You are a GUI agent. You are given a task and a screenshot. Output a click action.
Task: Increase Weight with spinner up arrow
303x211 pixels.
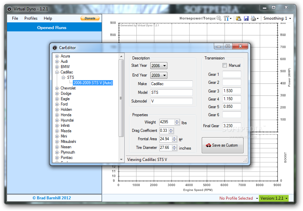click(177, 121)
